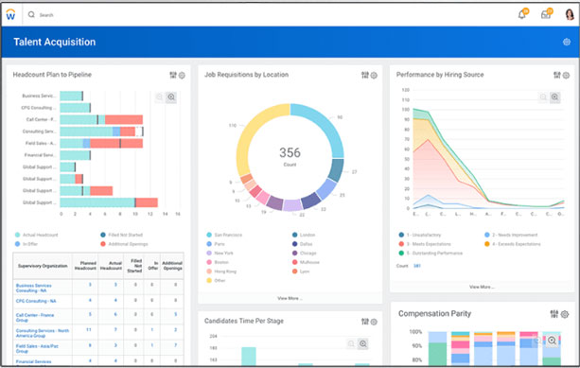Open the user profile avatar
The height and width of the screenshot is (368, 580).
tap(570, 14)
